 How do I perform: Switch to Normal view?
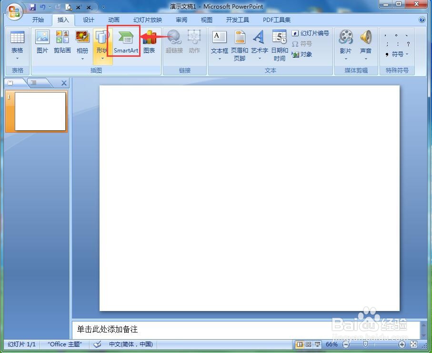pos(300,344)
